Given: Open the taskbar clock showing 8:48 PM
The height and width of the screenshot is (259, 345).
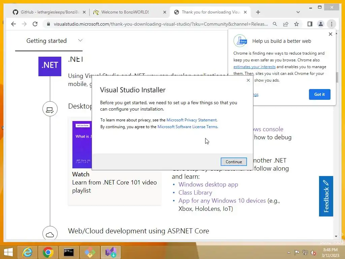Looking at the screenshot, I should (x=330, y=253).
